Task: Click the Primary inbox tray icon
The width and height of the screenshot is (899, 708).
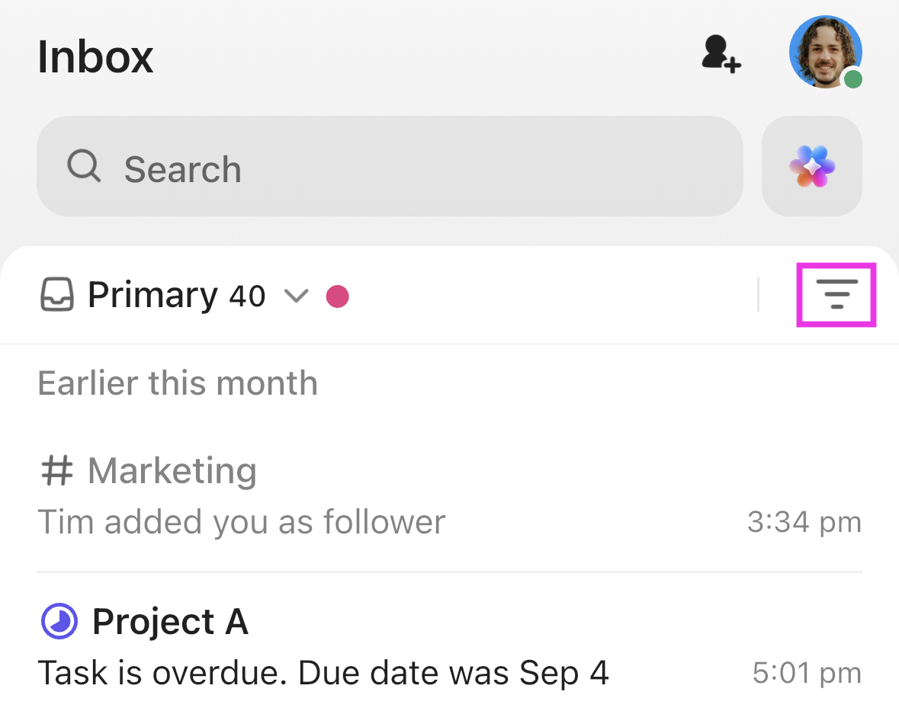Action: [x=57, y=296]
